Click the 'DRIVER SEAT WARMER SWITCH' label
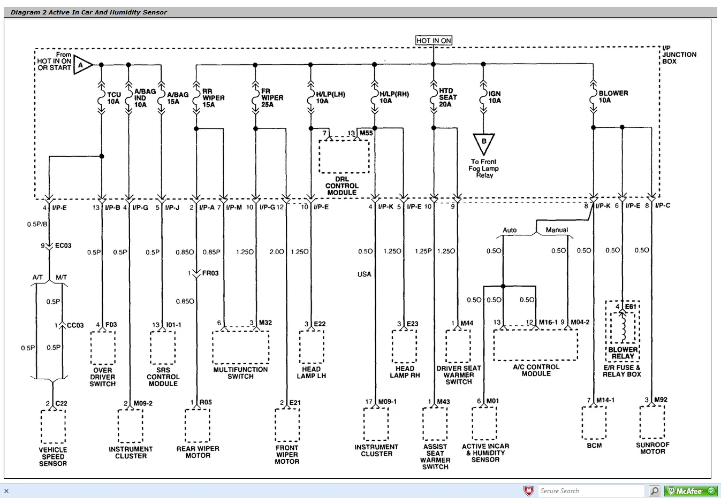The width and height of the screenshot is (721, 498). click(459, 375)
